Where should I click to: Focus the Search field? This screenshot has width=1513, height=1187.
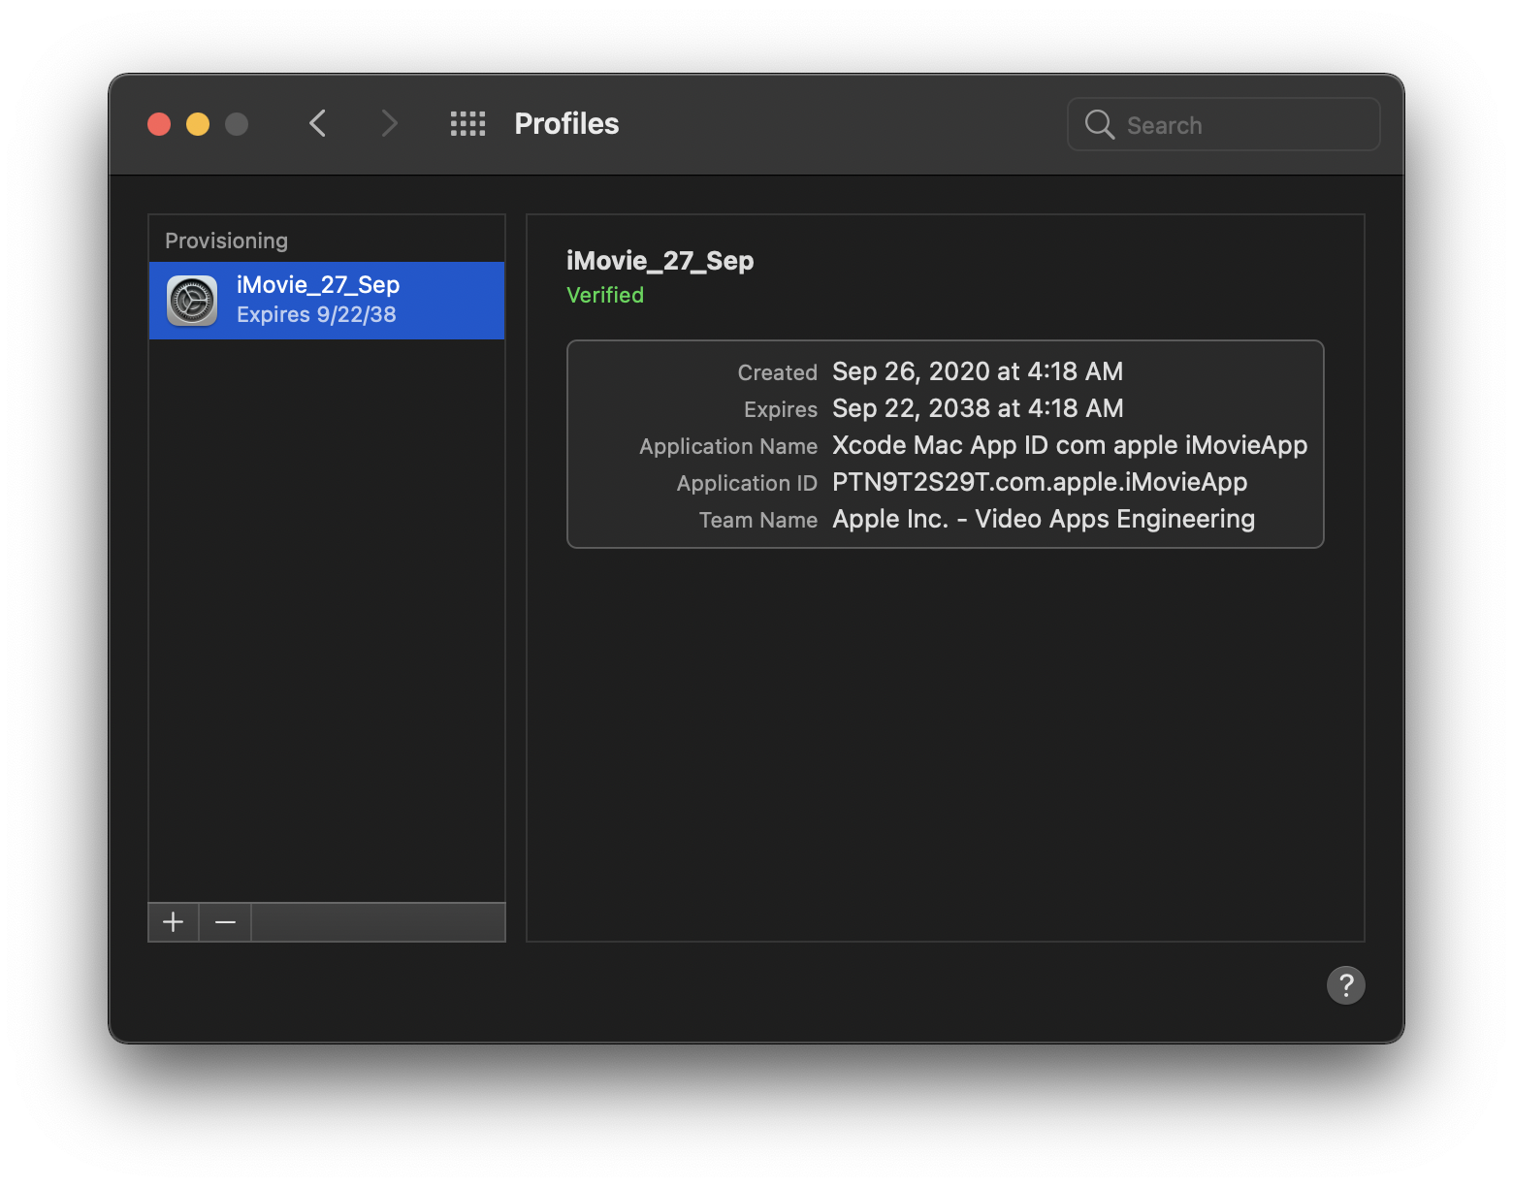click(x=1223, y=124)
